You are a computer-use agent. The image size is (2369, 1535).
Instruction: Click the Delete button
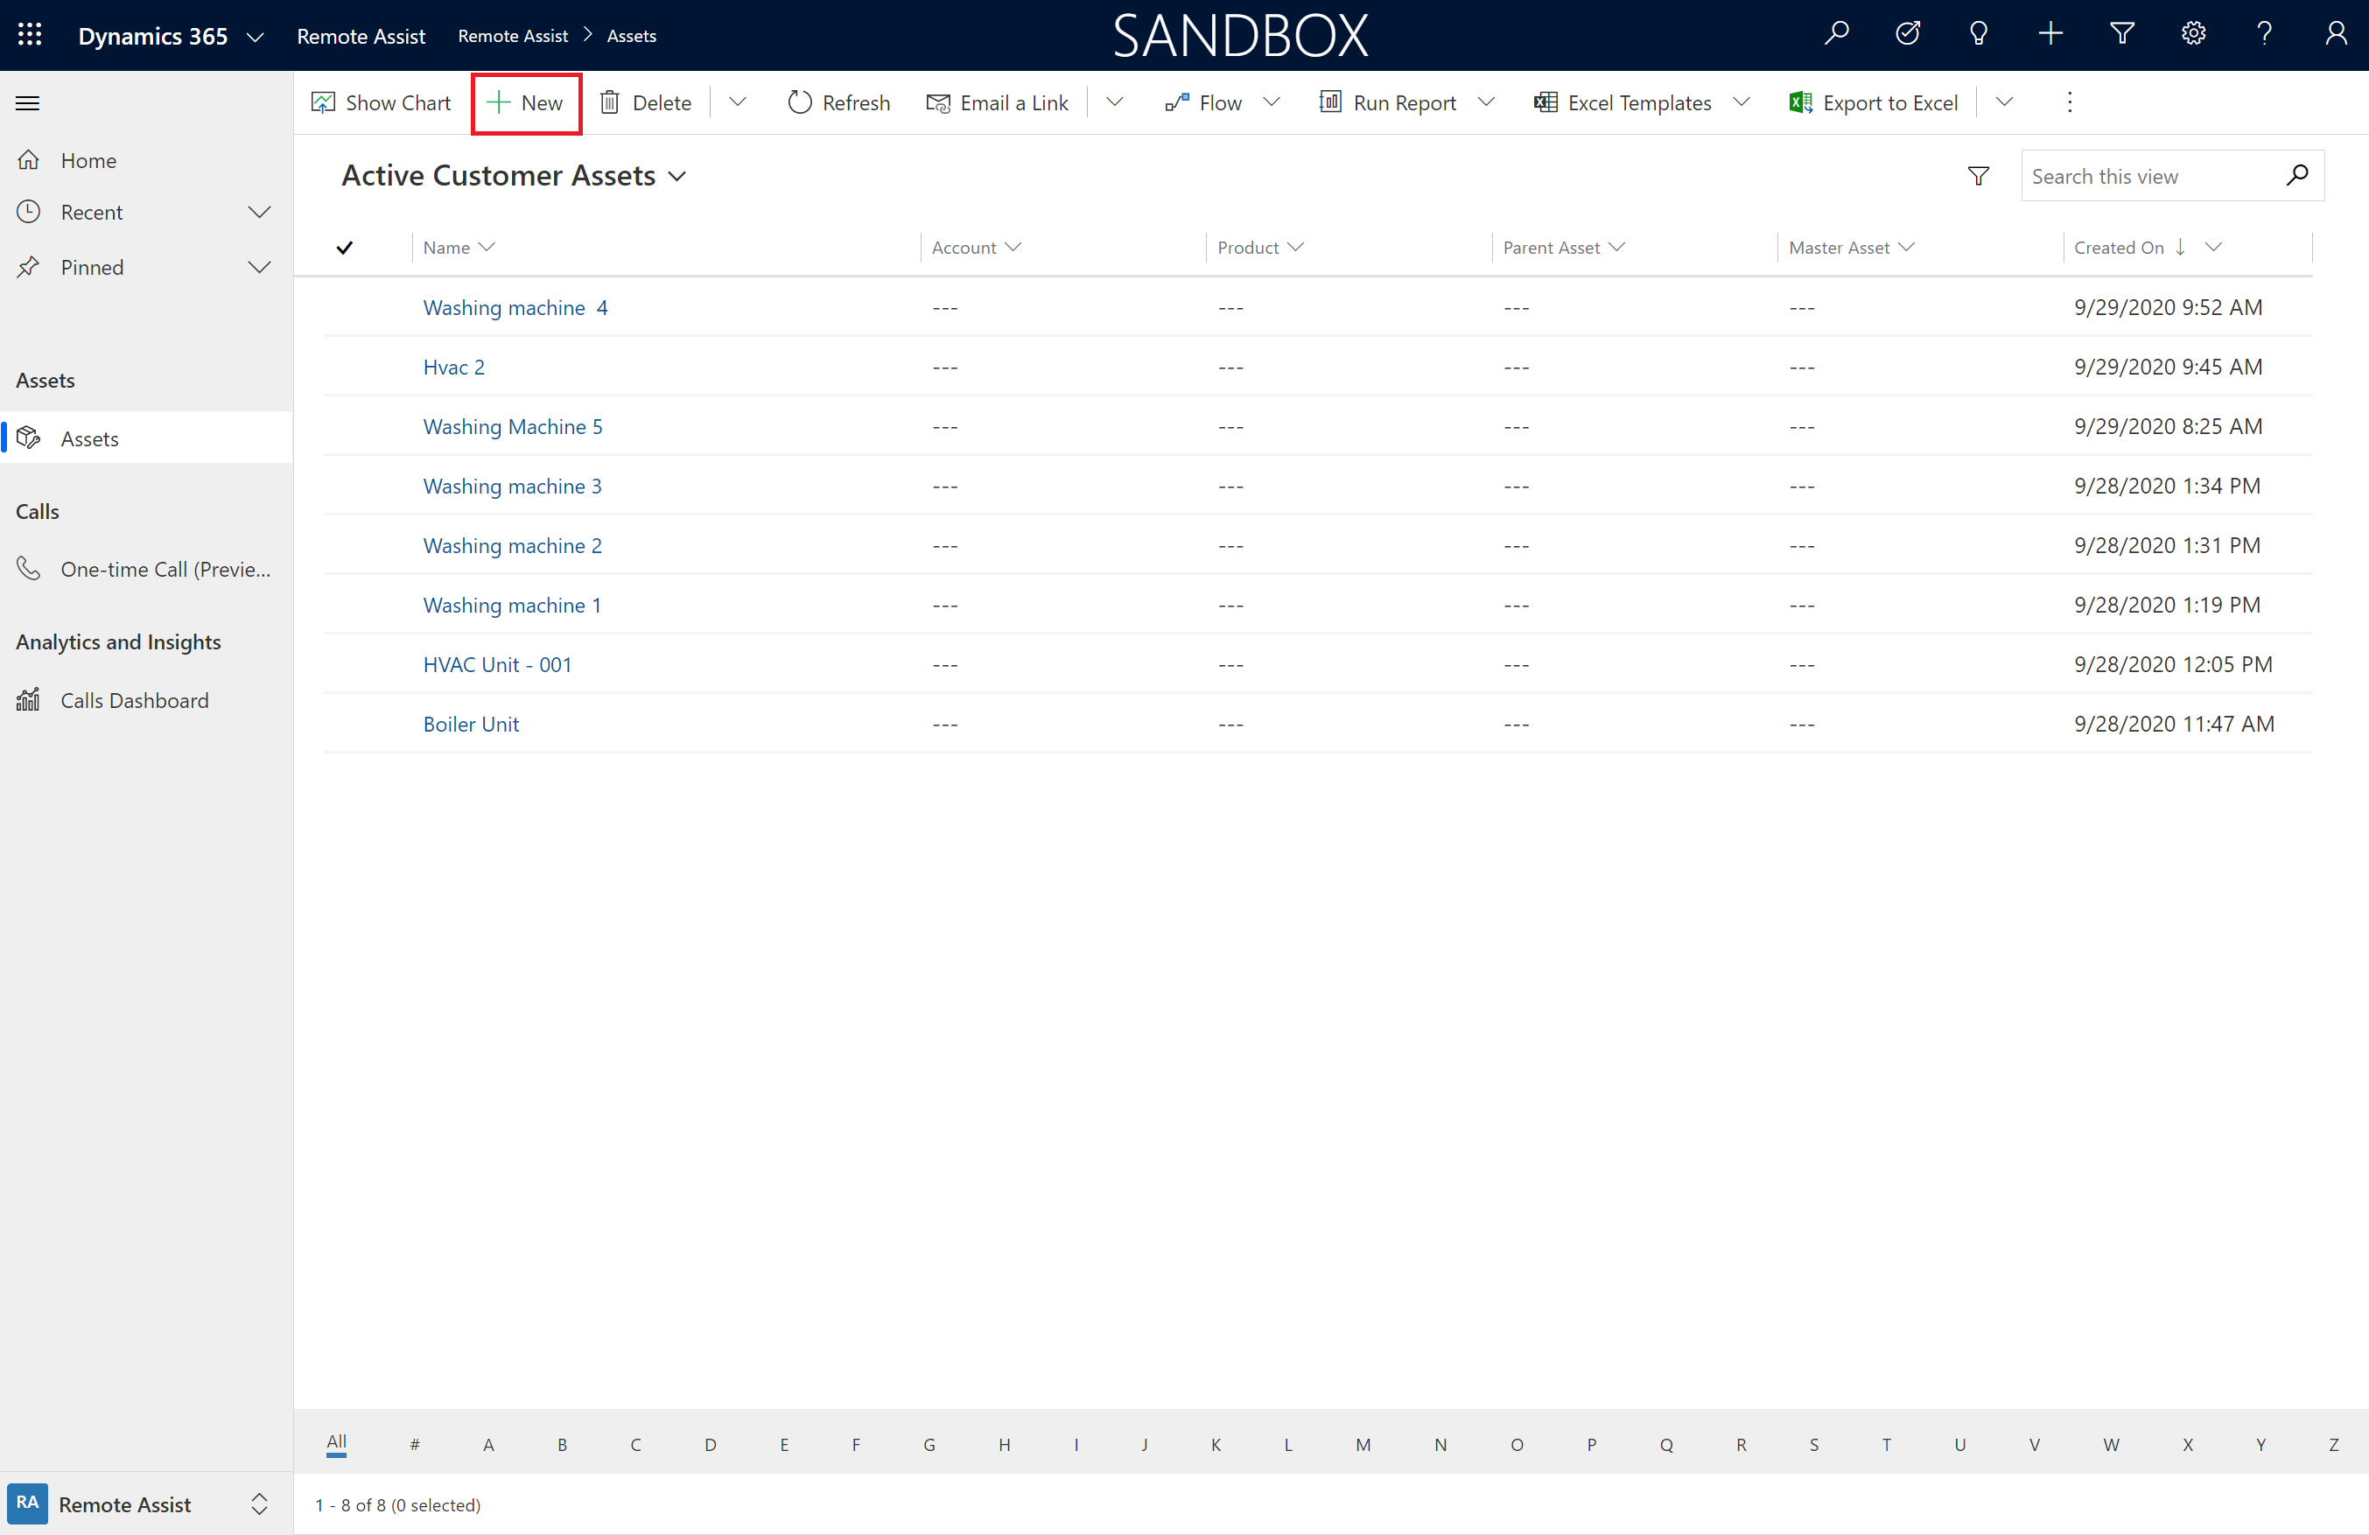tap(662, 102)
